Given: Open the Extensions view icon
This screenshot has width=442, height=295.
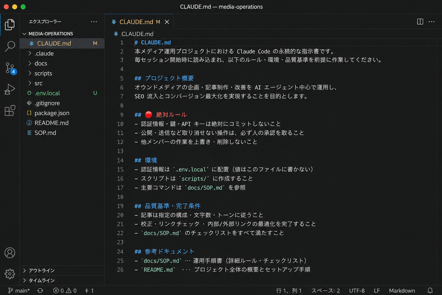Looking at the screenshot, I should (x=10, y=111).
